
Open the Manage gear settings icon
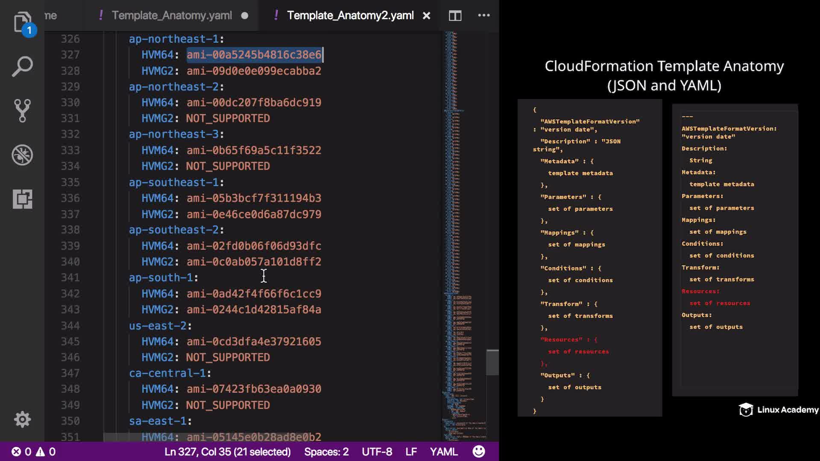point(22,419)
